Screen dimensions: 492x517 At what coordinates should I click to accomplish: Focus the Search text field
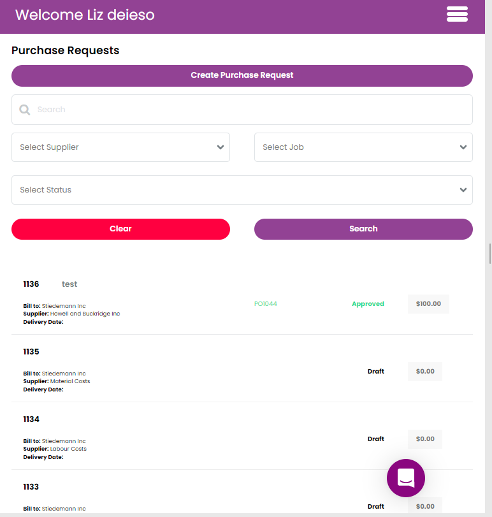click(x=242, y=110)
